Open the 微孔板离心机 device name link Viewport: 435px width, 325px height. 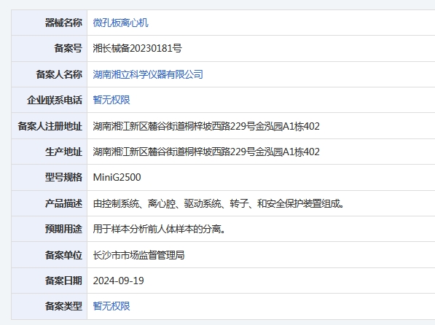pos(120,23)
